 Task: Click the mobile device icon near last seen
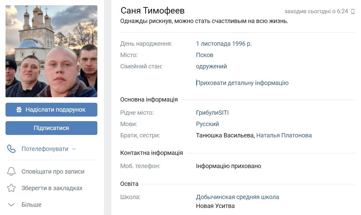353,12
